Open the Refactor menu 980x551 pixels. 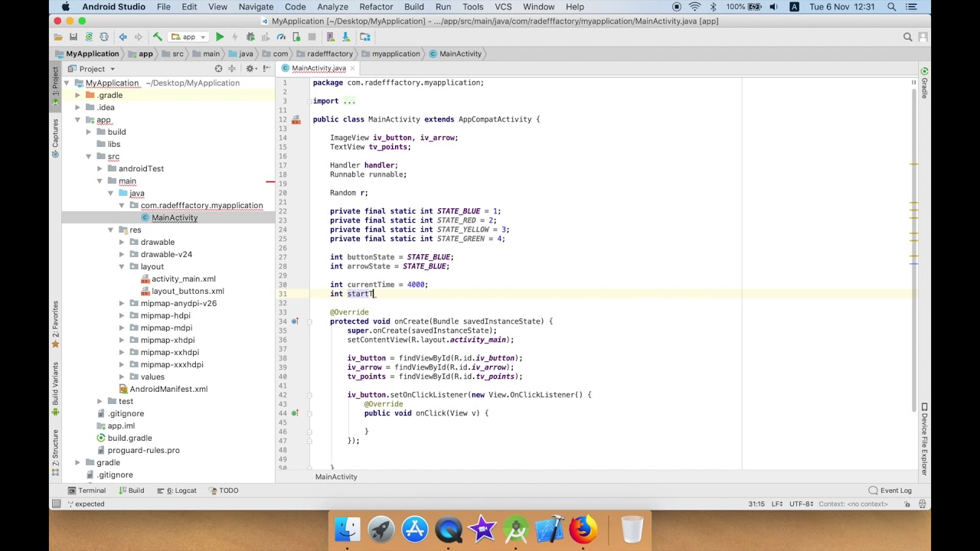[376, 7]
